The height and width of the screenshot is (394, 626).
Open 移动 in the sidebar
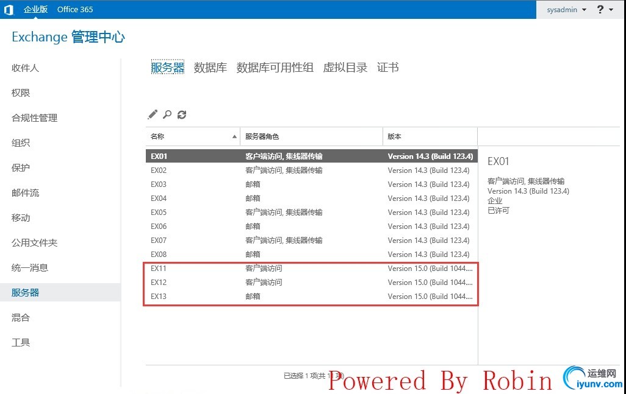21,218
